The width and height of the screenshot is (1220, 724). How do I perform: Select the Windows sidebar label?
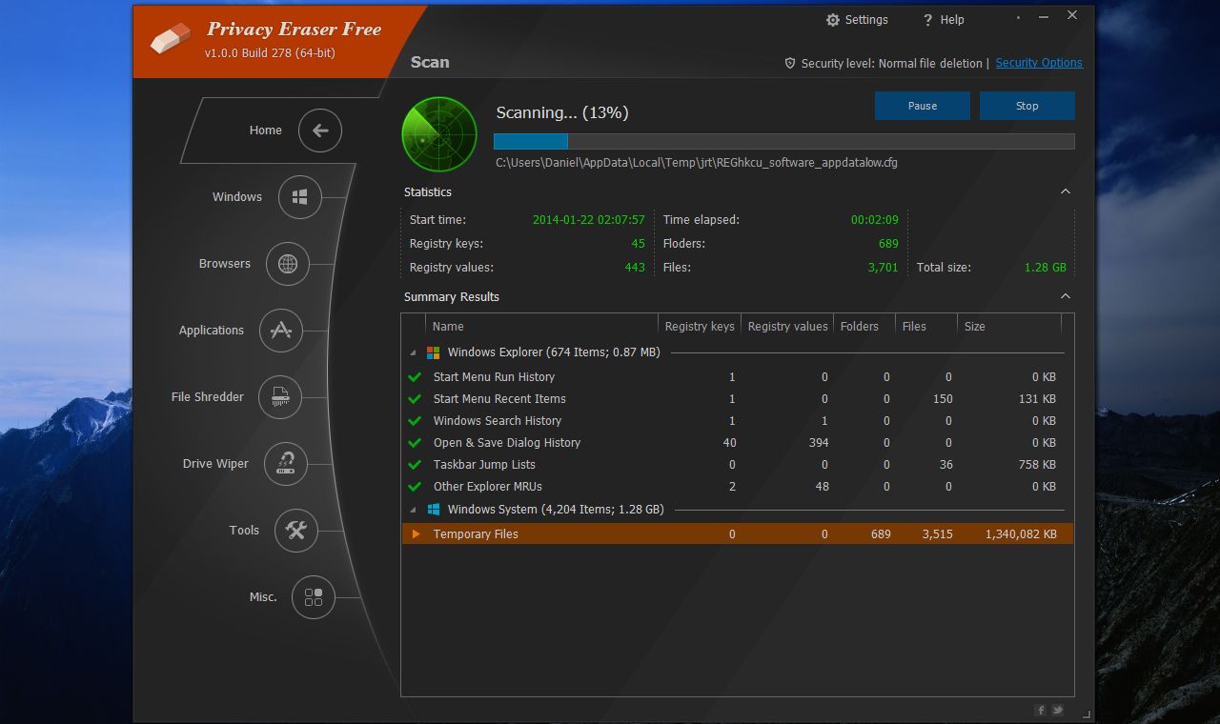coord(237,197)
